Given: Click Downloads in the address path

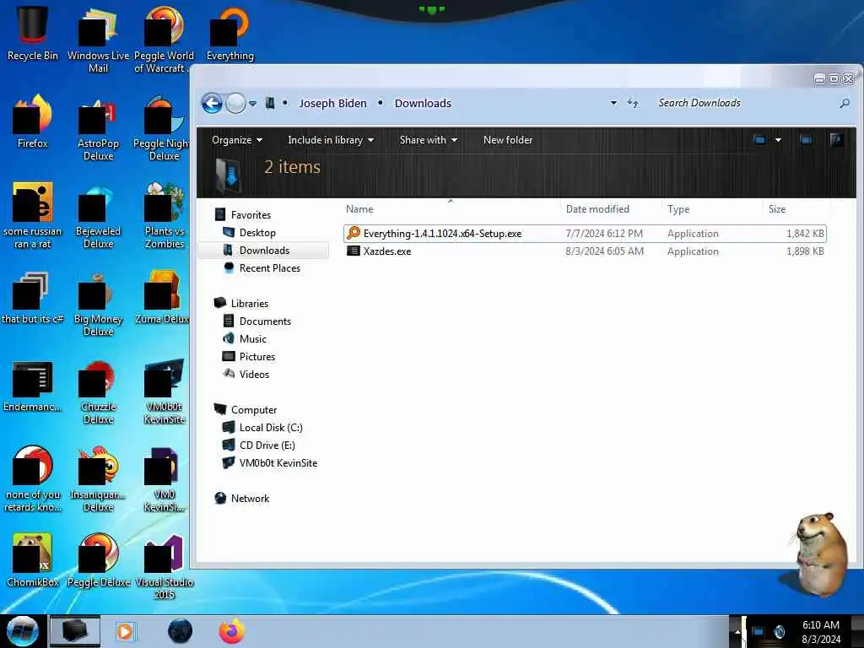Looking at the screenshot, I should 423,103.
